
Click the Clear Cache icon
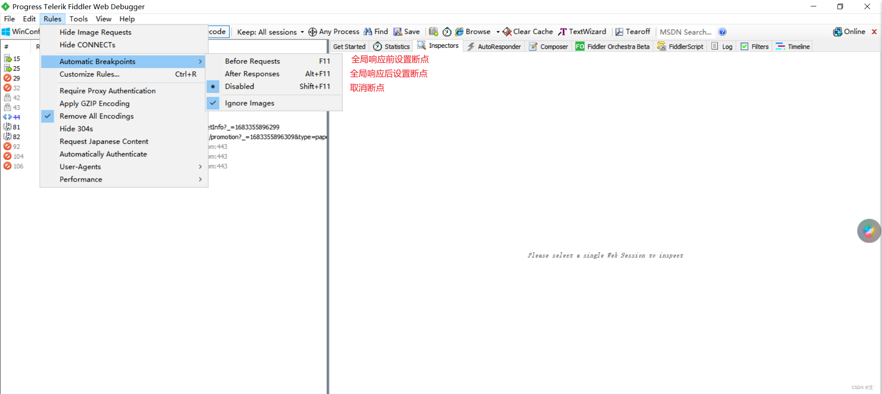(507, 32)
